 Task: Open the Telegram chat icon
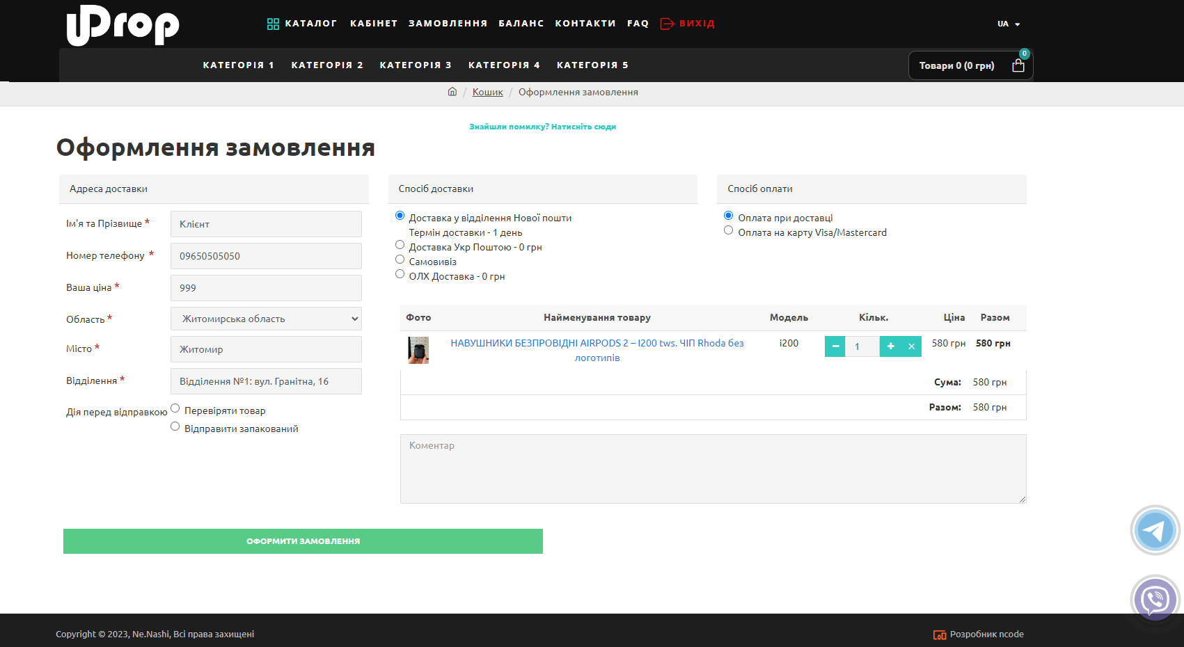[x=1155, y=531]
